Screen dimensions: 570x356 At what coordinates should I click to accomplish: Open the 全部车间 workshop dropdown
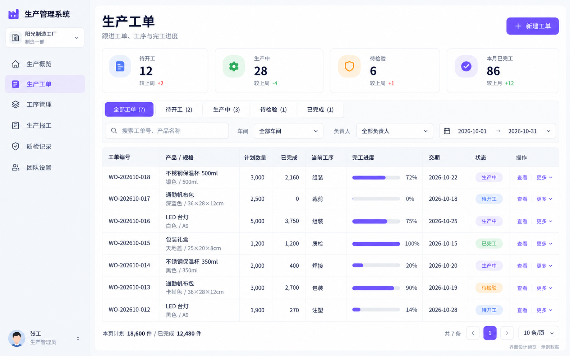(x=289, y=131)
